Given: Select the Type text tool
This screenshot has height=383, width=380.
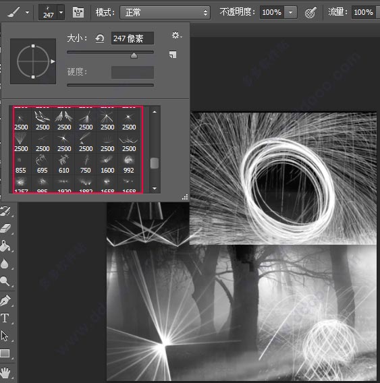Looking at the screenshot, I should coord(5,318).
